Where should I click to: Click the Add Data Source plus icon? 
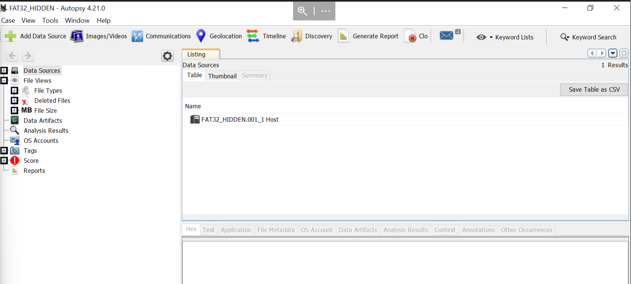point(10,36)
